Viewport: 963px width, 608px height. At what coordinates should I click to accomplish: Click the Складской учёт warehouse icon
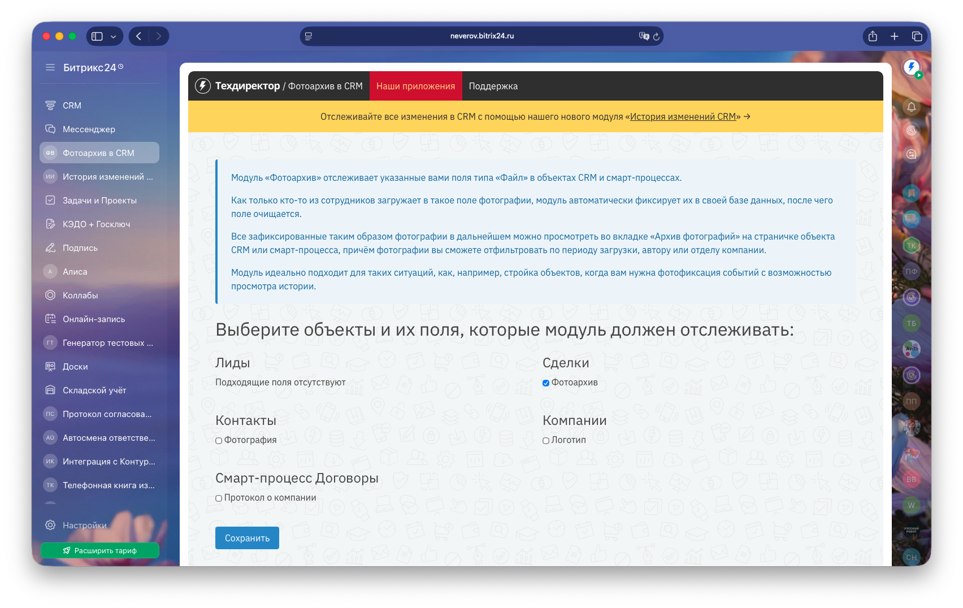coord(50,390)
